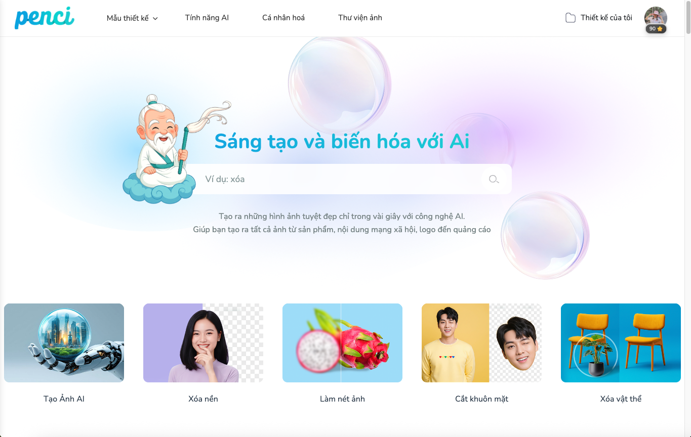691x437 pixels.
Task: Click the Xóa nền text label
Action: click(x=203, y=399)
